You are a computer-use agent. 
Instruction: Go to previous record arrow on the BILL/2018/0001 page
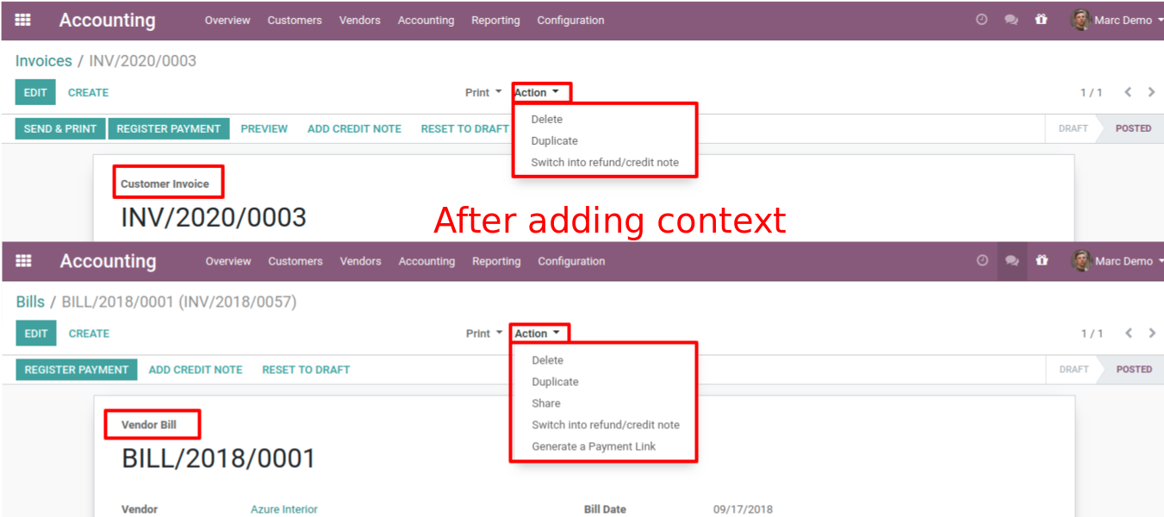[x=1129, y=333]
